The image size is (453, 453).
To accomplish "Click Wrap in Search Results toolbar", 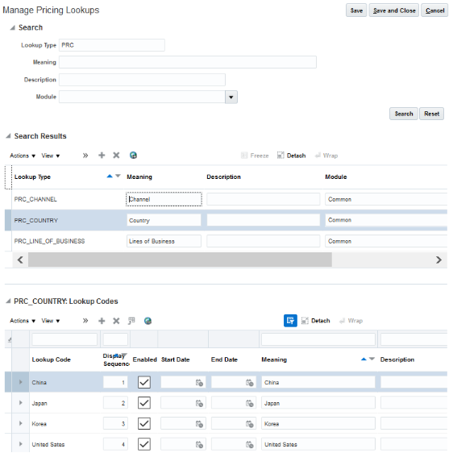I will click(x=326, y=156).
